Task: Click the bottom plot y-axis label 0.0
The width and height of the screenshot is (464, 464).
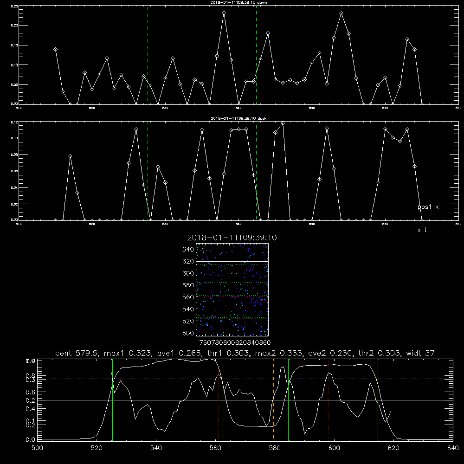Action: click(x=30, y=439)
